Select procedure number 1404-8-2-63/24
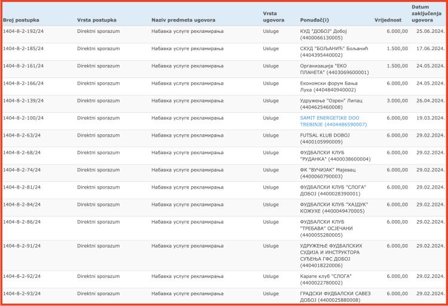This screenshot has height=306, width=448. click(22, 135)
